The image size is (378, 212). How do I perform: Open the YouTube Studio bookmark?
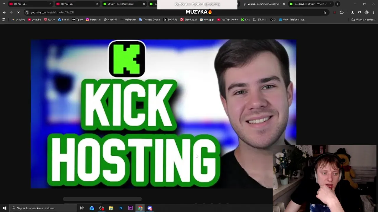pos(227,20)
